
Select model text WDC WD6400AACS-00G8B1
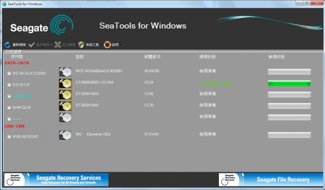99,71
